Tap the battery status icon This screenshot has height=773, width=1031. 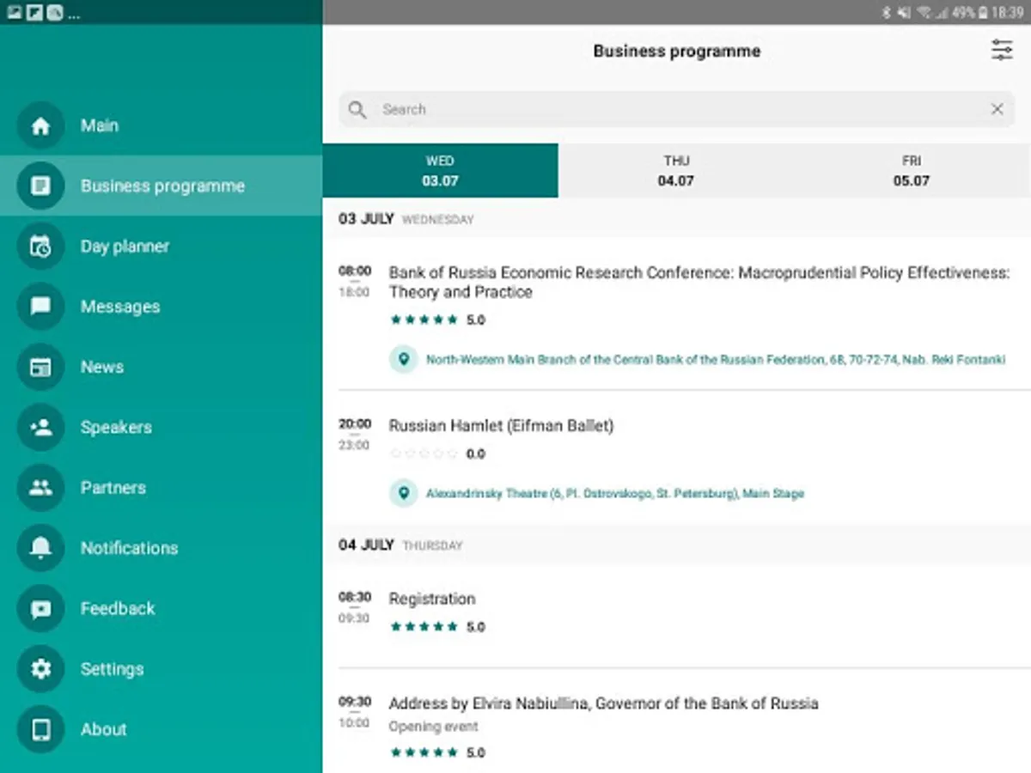982,12
